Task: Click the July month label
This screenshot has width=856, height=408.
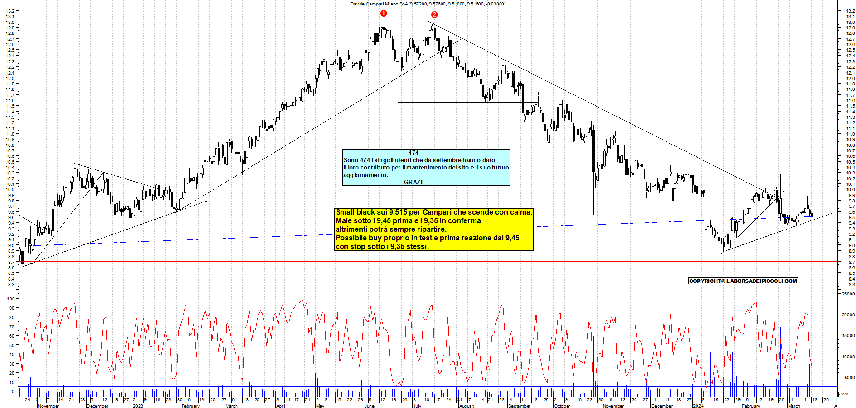Action: click(417, 406)
